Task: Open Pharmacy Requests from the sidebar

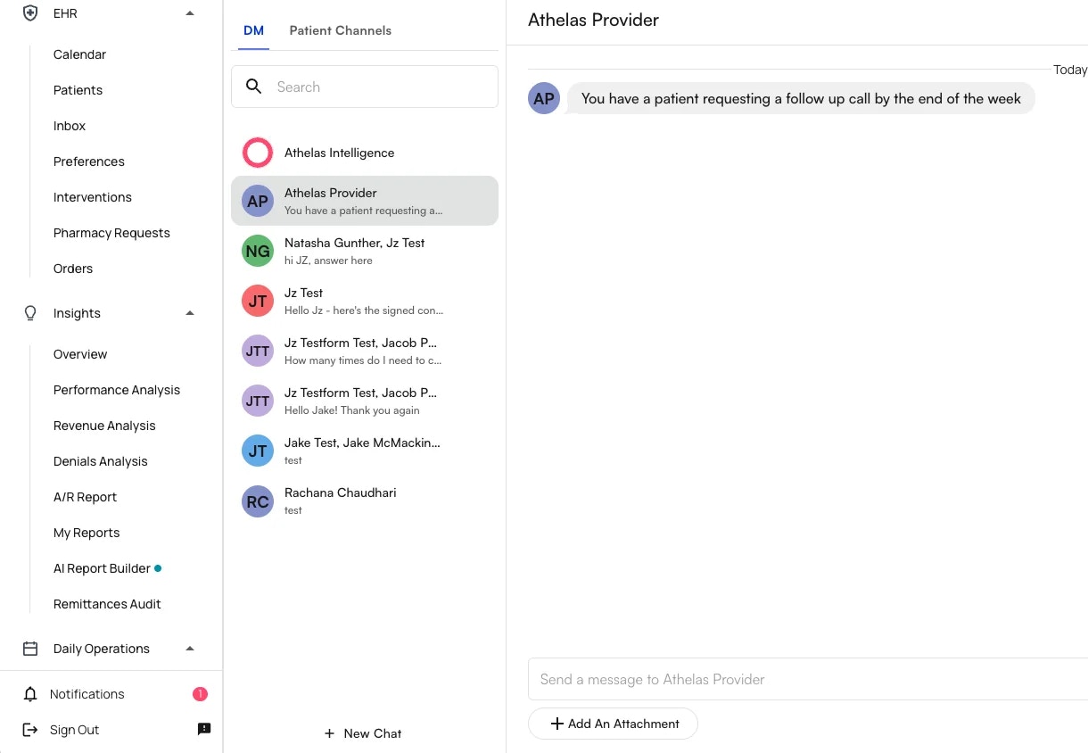Action: (111, 232)
